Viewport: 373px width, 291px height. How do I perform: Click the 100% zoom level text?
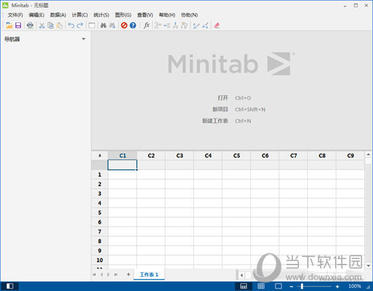pyautogui.click(x=355, y=286)
